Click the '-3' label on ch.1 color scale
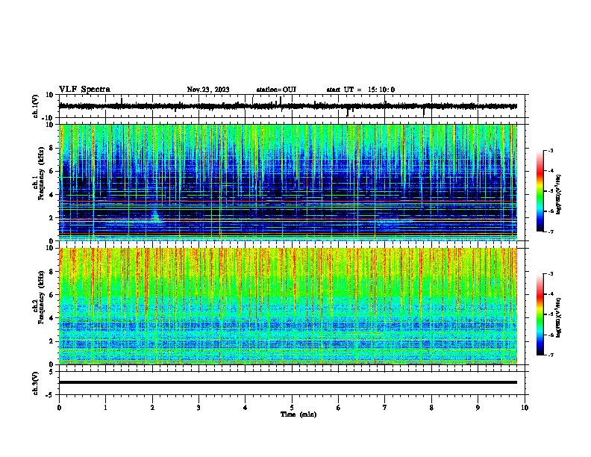The image size is (591, 457). pyautogui.click(x=550, y=150)
